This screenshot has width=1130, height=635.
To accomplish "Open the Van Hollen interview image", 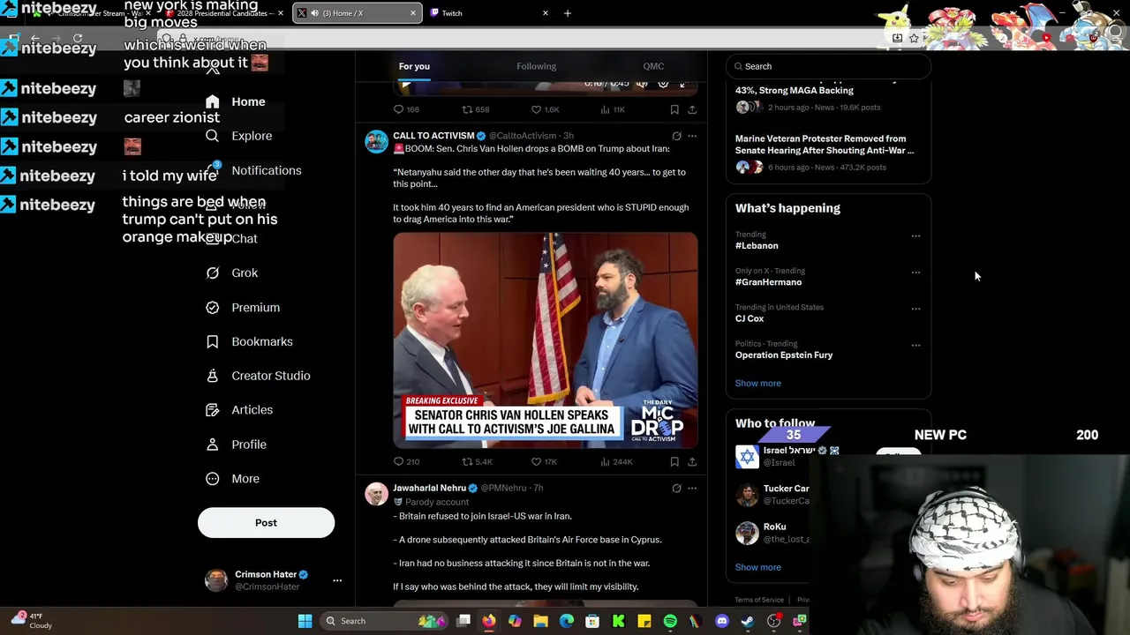I will coord(546,340).
